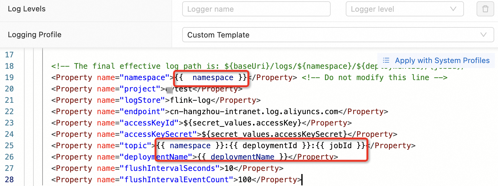Screen dimensions: 498x186
Task: Click line number 21 in the gutter
Action: [x=9, y=100]
